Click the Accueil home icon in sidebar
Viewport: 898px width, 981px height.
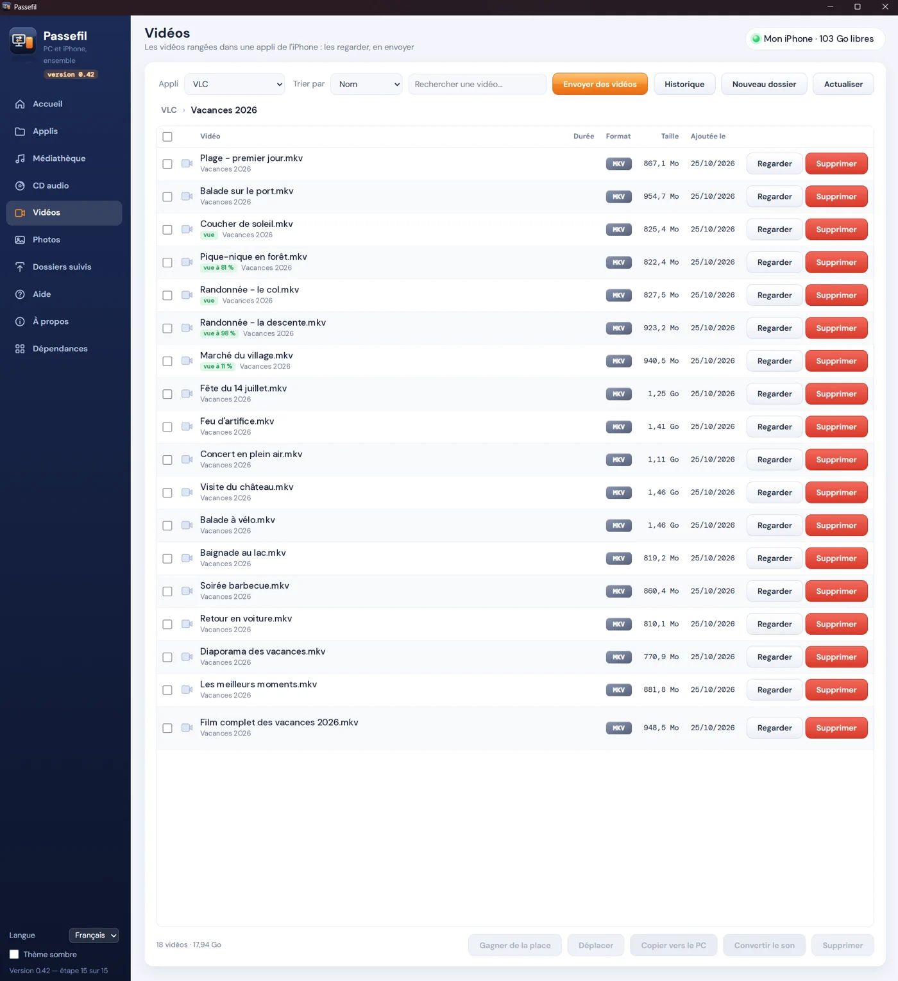point(20,104)
